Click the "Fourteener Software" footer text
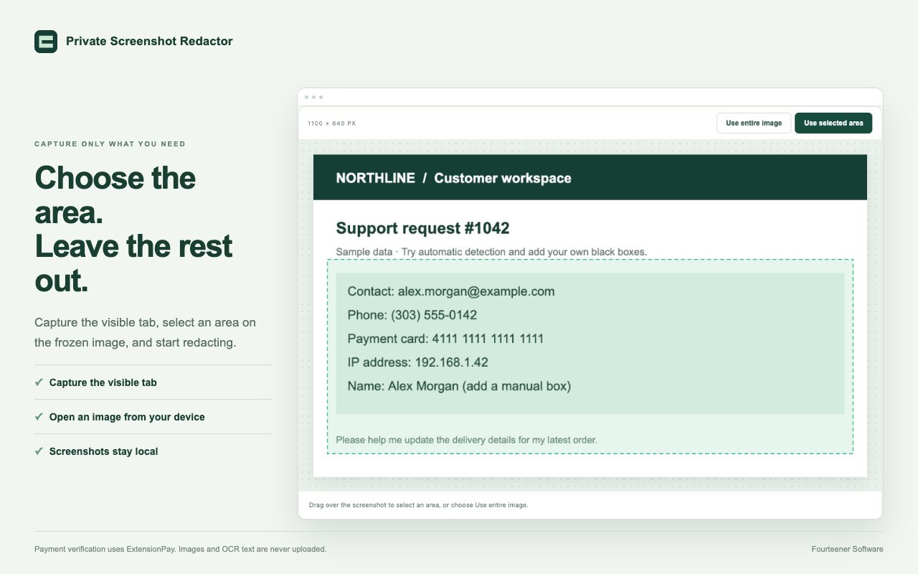 pyautogui.click(x=848, y=549)
